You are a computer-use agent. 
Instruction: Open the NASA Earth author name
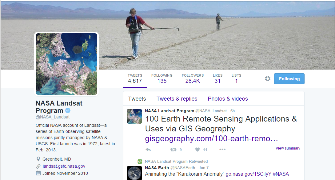pos(157,168)
